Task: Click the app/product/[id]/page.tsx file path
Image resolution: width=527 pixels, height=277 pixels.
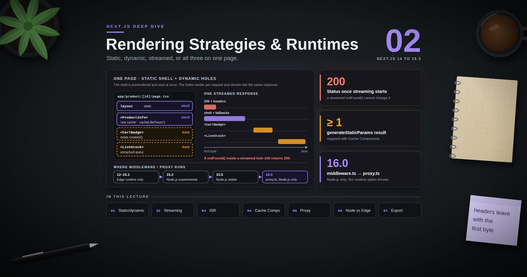Action: [143, 97]
